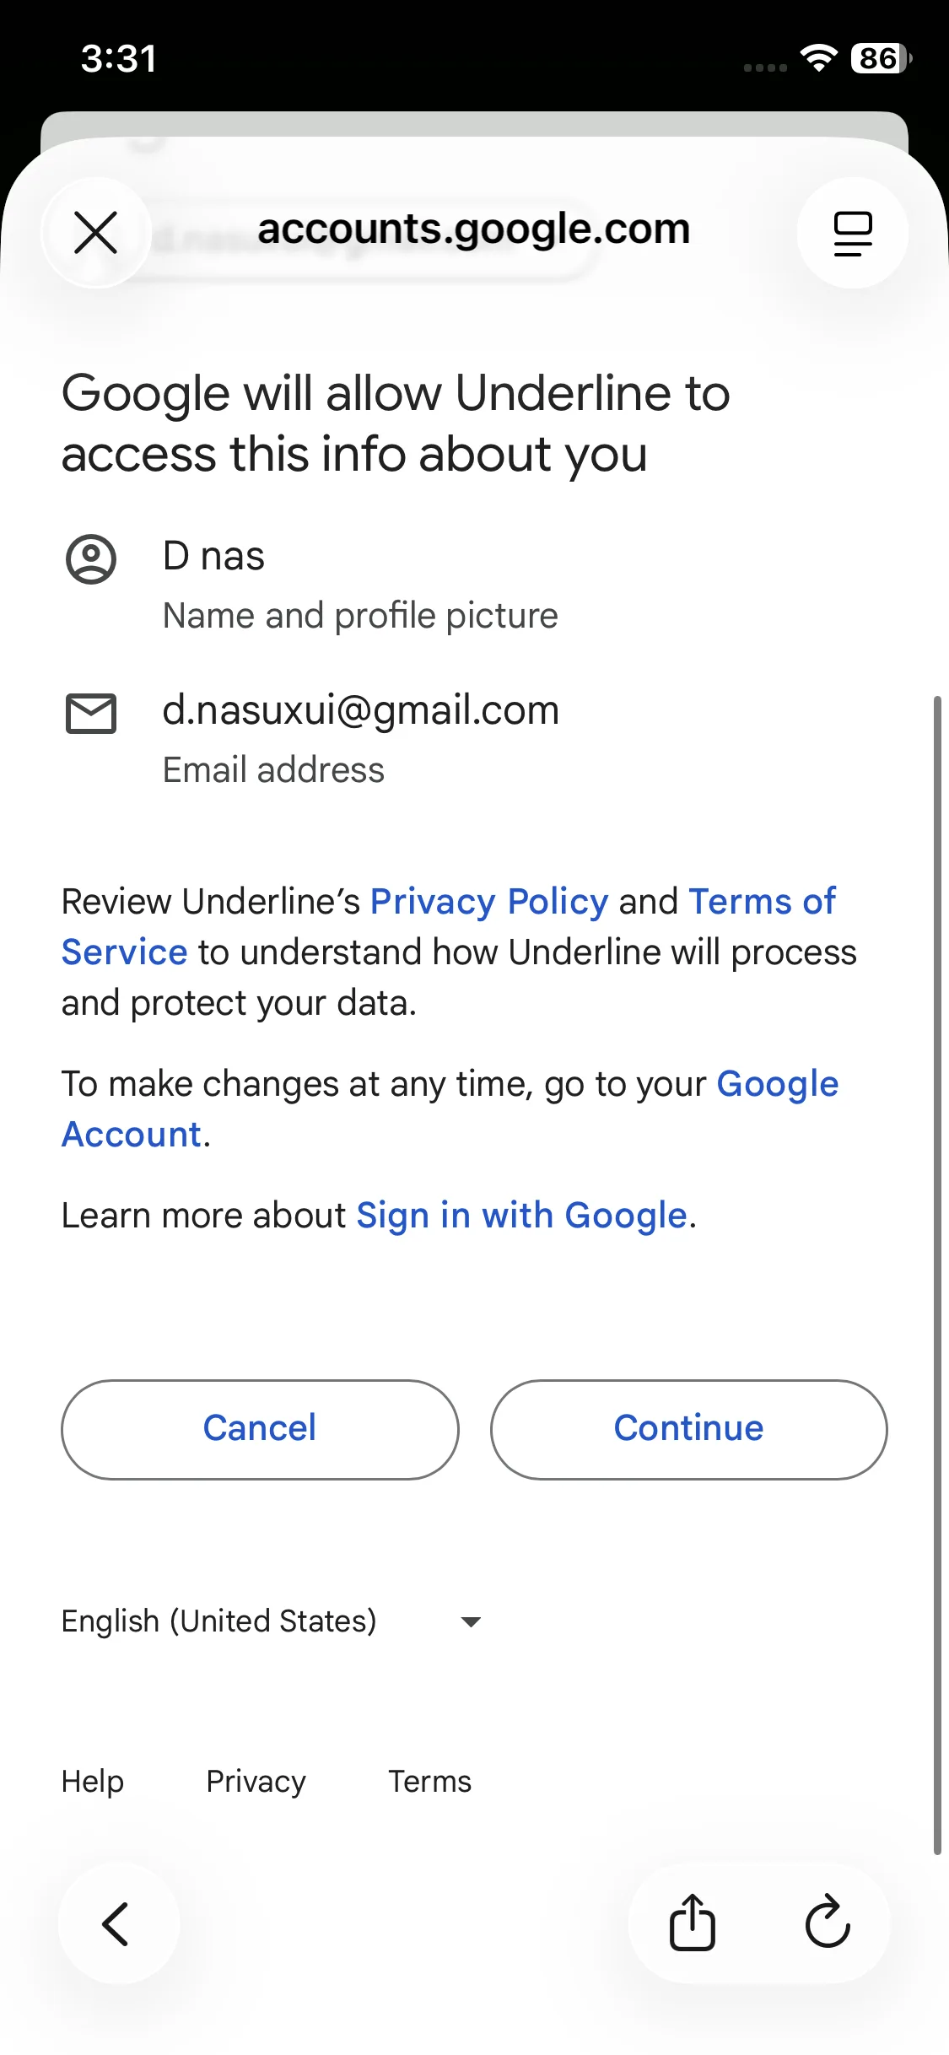Tap the browser back arrow
949x2055 pixels.
pos(116,1923)
